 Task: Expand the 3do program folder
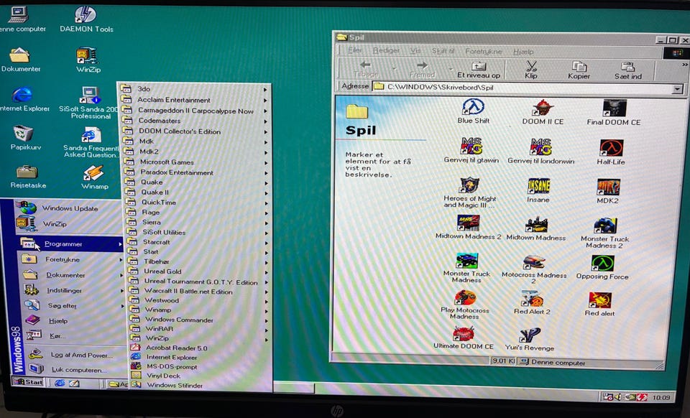[194, 89]
